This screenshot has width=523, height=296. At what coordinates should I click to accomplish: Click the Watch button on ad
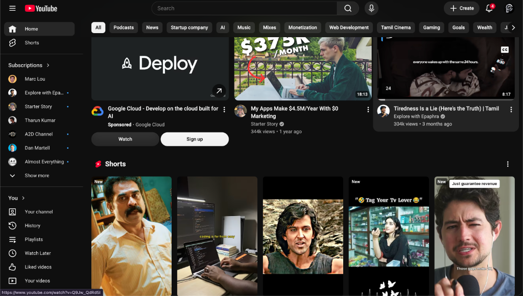[x=125, y=139]
